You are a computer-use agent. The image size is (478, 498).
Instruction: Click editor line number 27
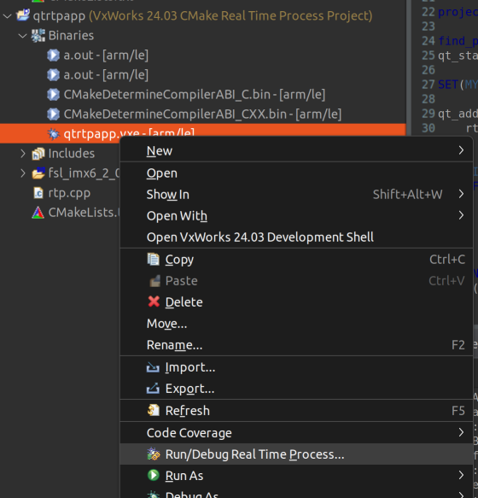click(x=428, y=85)
